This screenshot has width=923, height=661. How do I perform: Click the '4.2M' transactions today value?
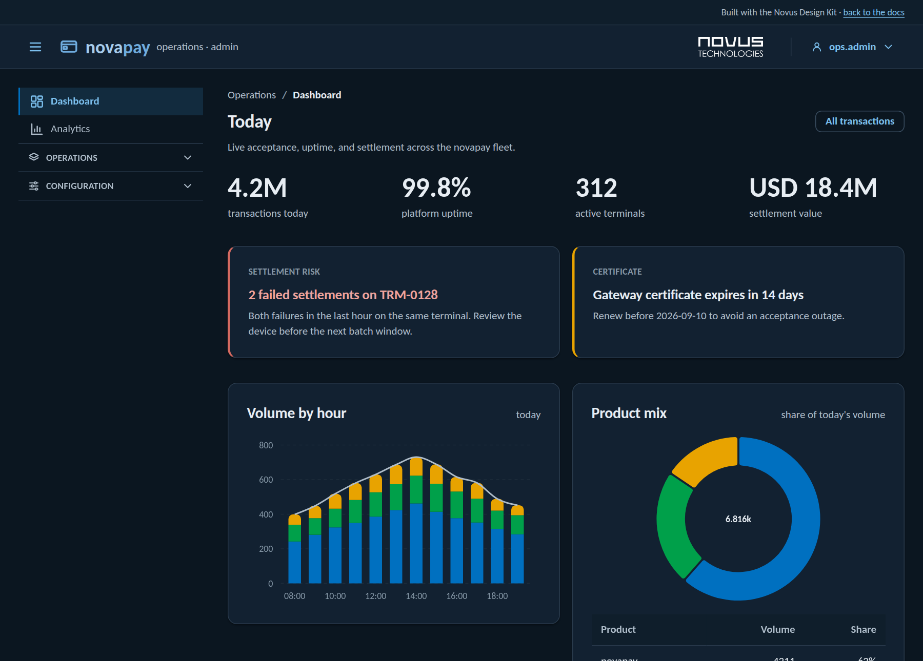pos(257,188)
